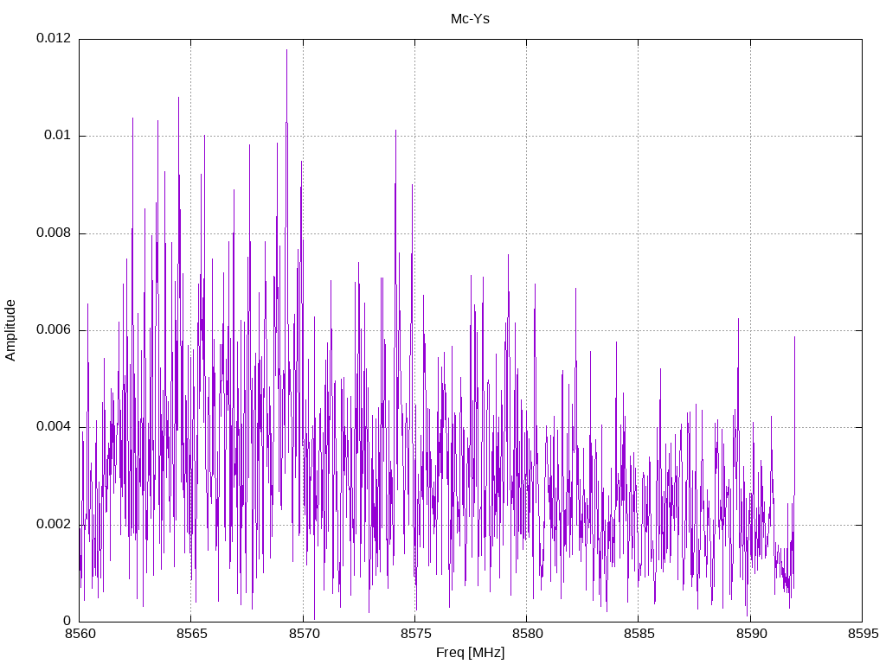The width and height of the screenshot is (886, 664).
Task: Click the y-axis tick value 0.012
Action: tap(54, 38)
